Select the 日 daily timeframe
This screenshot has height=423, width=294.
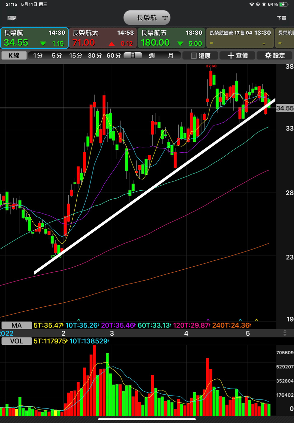click(x=133, y=56)
